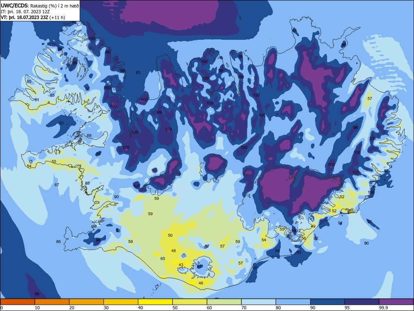Choose the amber 30–40 legend swatch
Screen dimensions: 414x311
121,302
